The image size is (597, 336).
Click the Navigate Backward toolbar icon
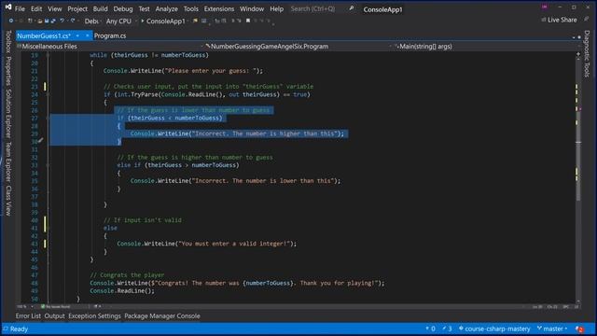[x=11, y=21]
